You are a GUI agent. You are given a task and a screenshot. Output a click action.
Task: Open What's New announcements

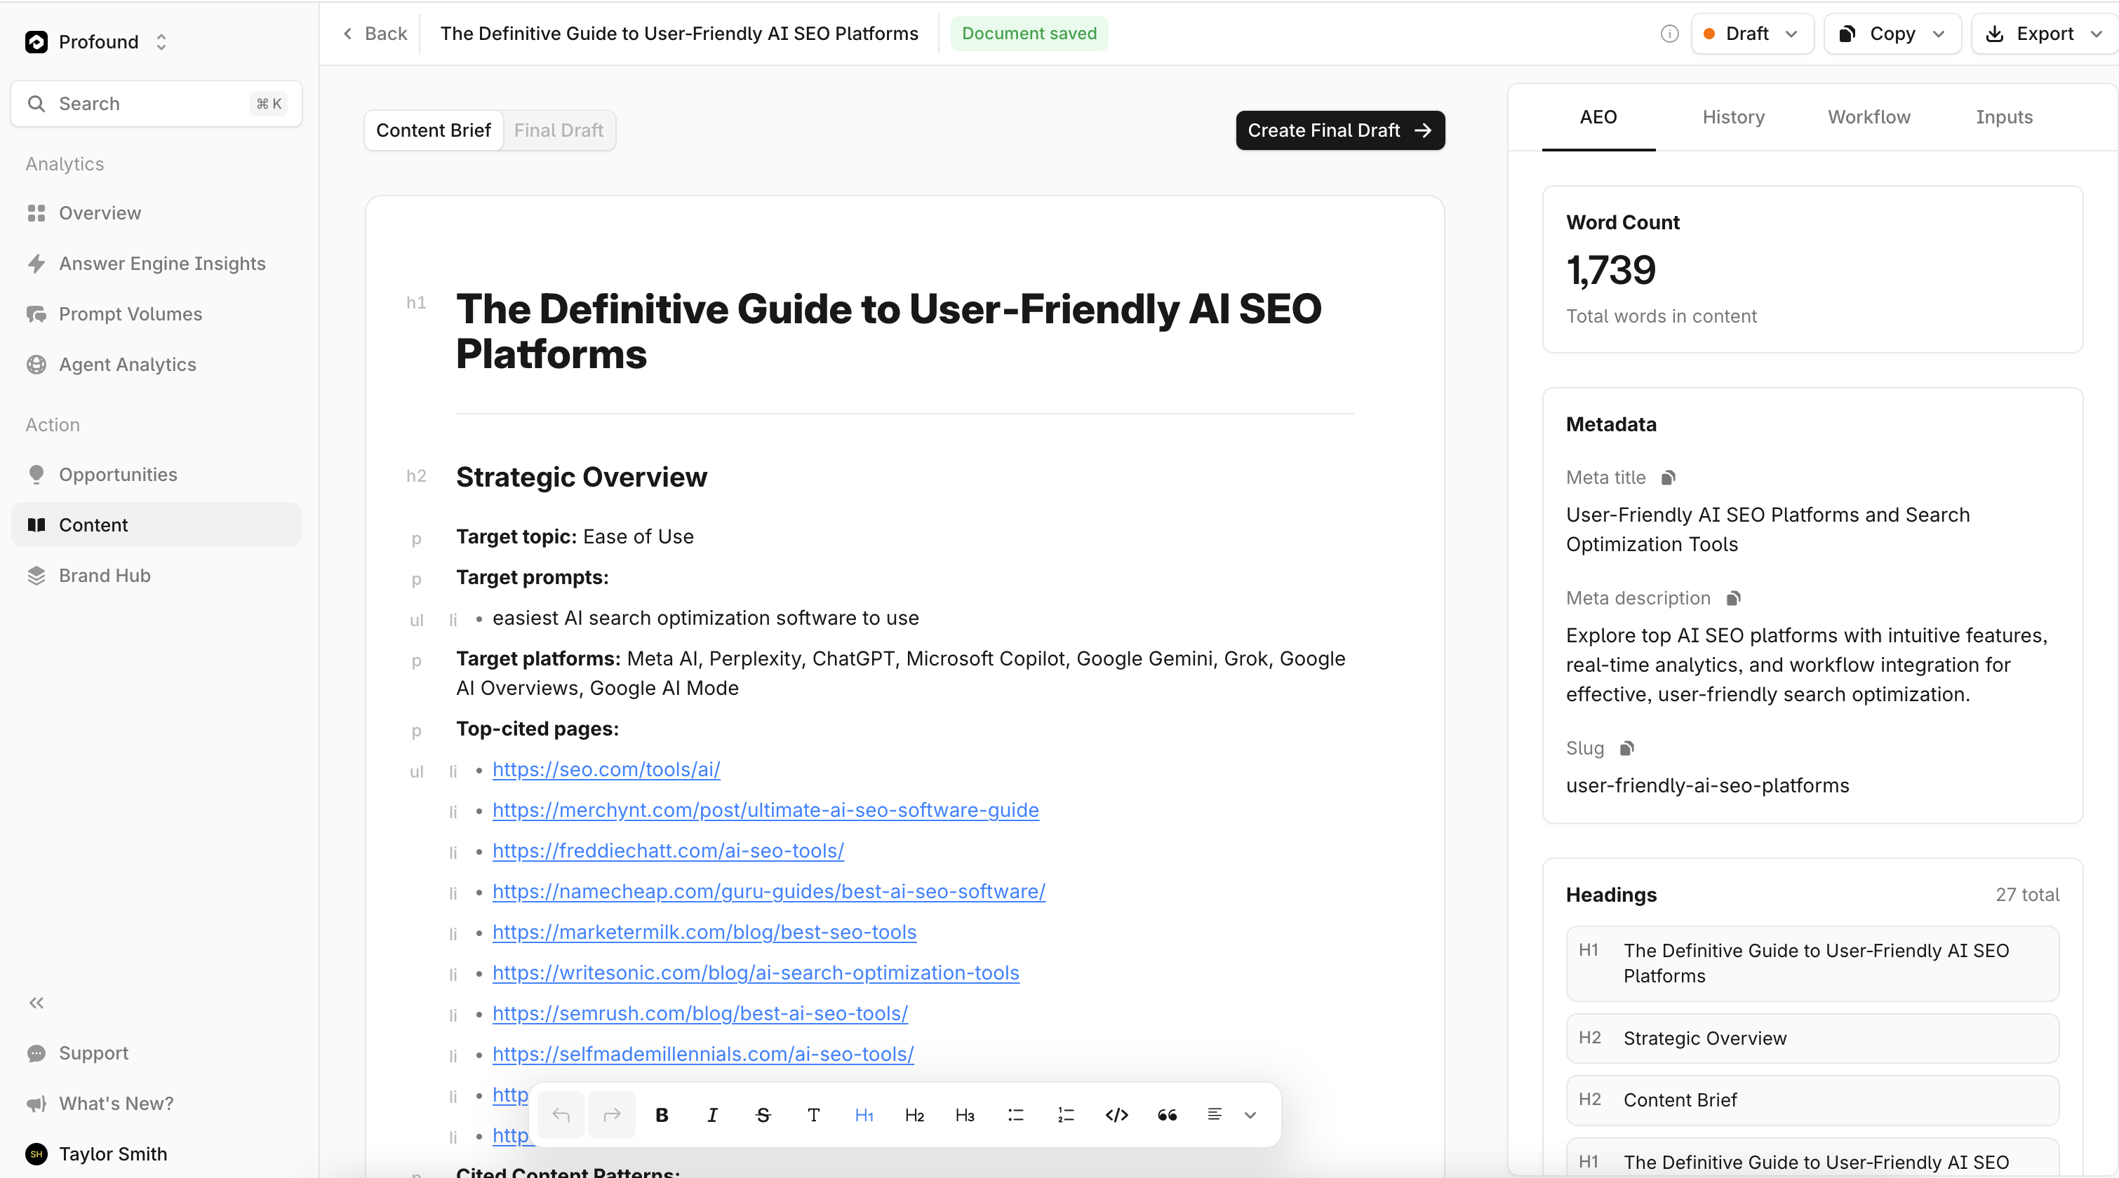tap(156, 1103)
